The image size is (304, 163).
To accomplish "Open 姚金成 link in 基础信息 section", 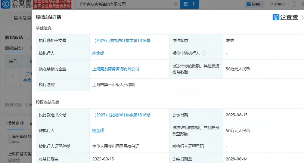I will 98,53.
